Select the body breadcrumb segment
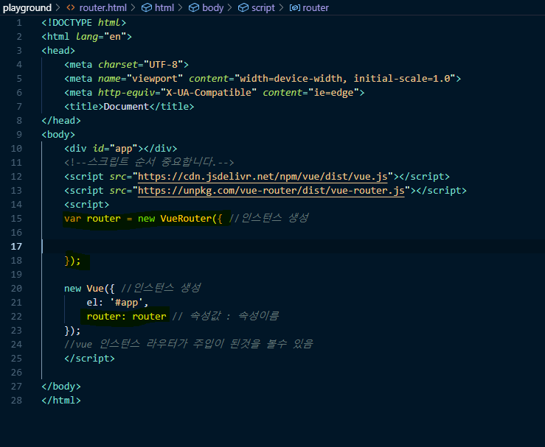Screen dimensions: 545x447 212,7
